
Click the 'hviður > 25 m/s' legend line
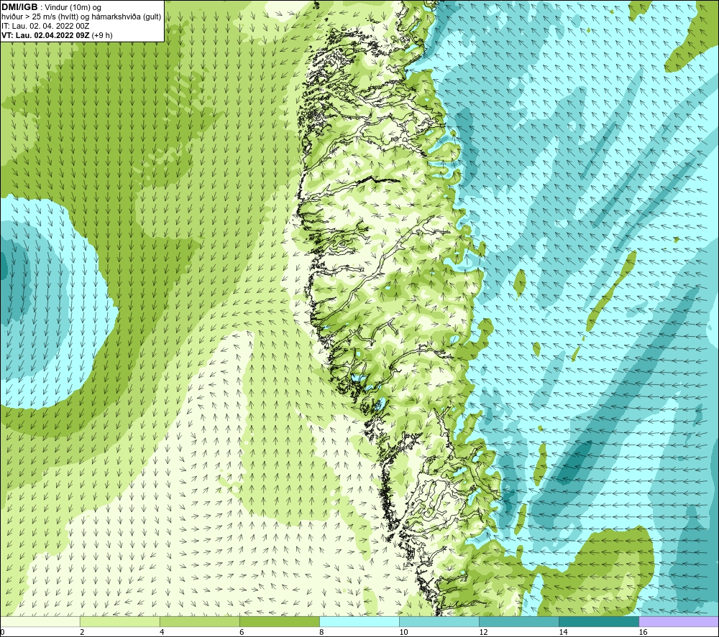(x=81, y=17)
